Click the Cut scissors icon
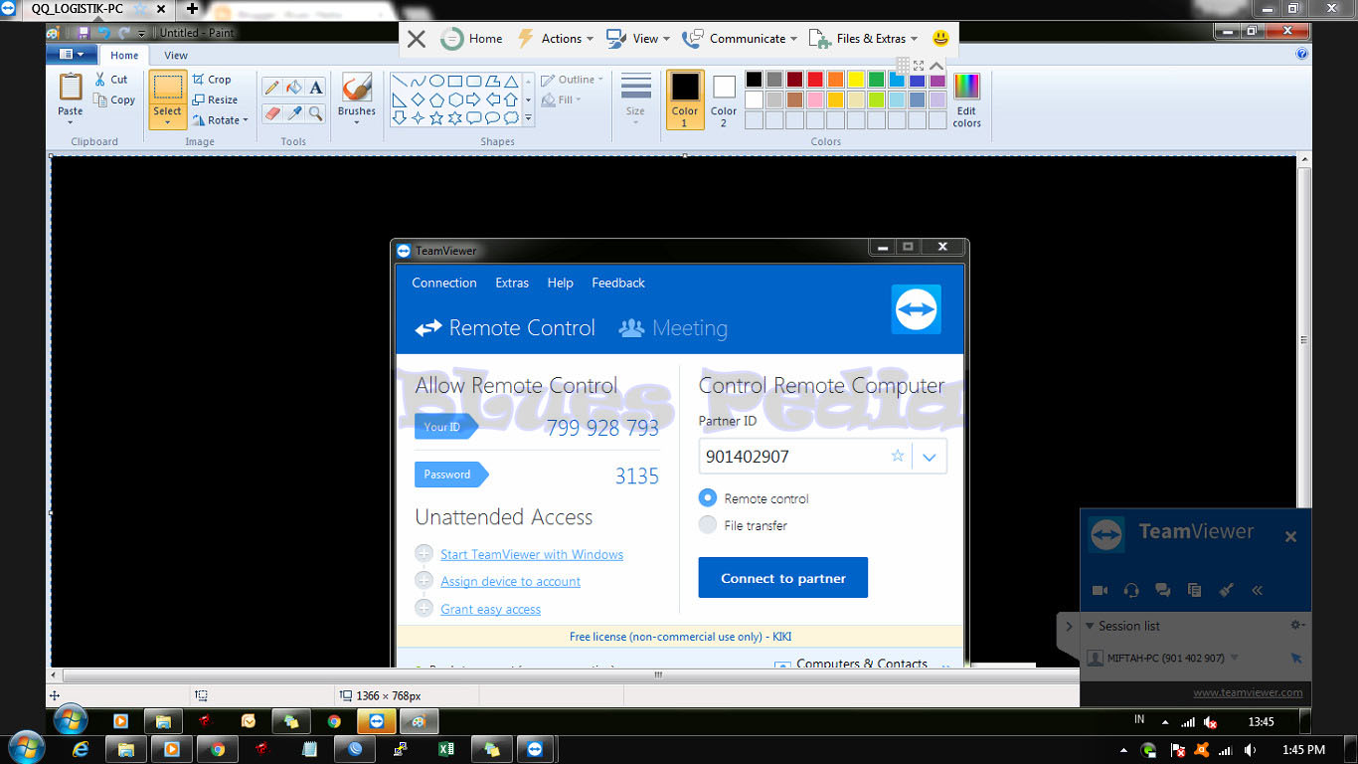1358x764 pixels. [x=100, y=79]
